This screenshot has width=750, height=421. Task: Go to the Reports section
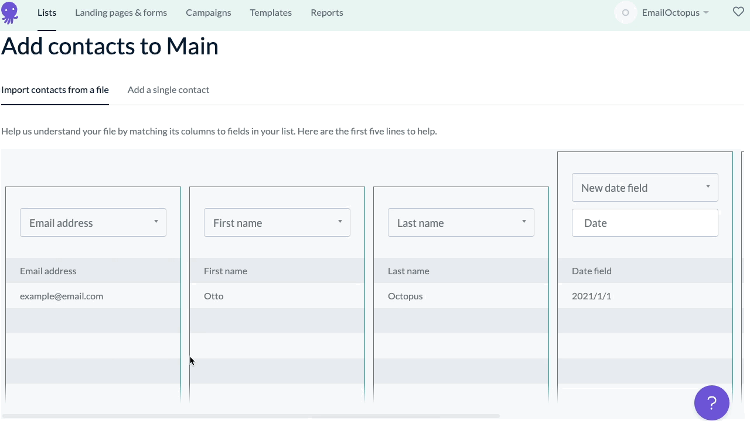[x=326, y=12]
